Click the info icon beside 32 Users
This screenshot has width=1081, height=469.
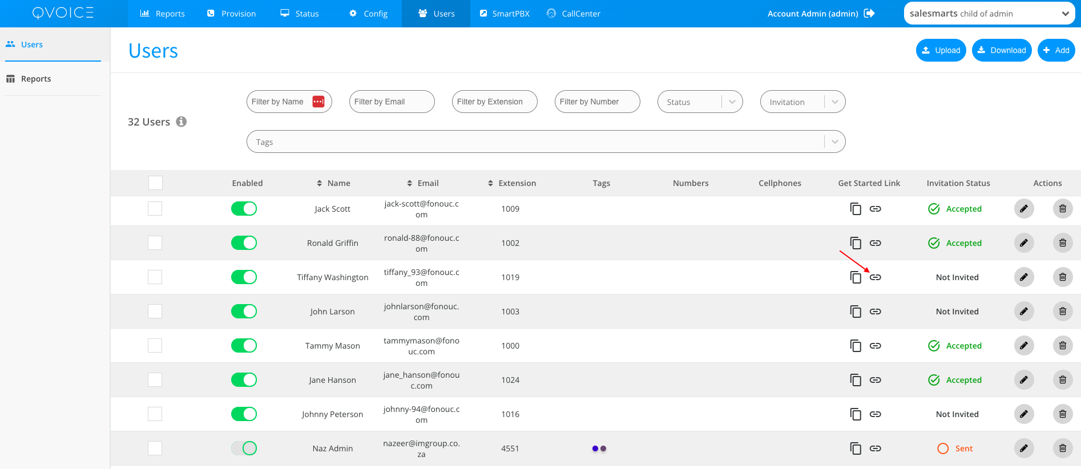pyautogui.click(x=181, y=122)
